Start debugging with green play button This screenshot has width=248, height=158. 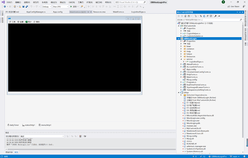pos(71,6)
